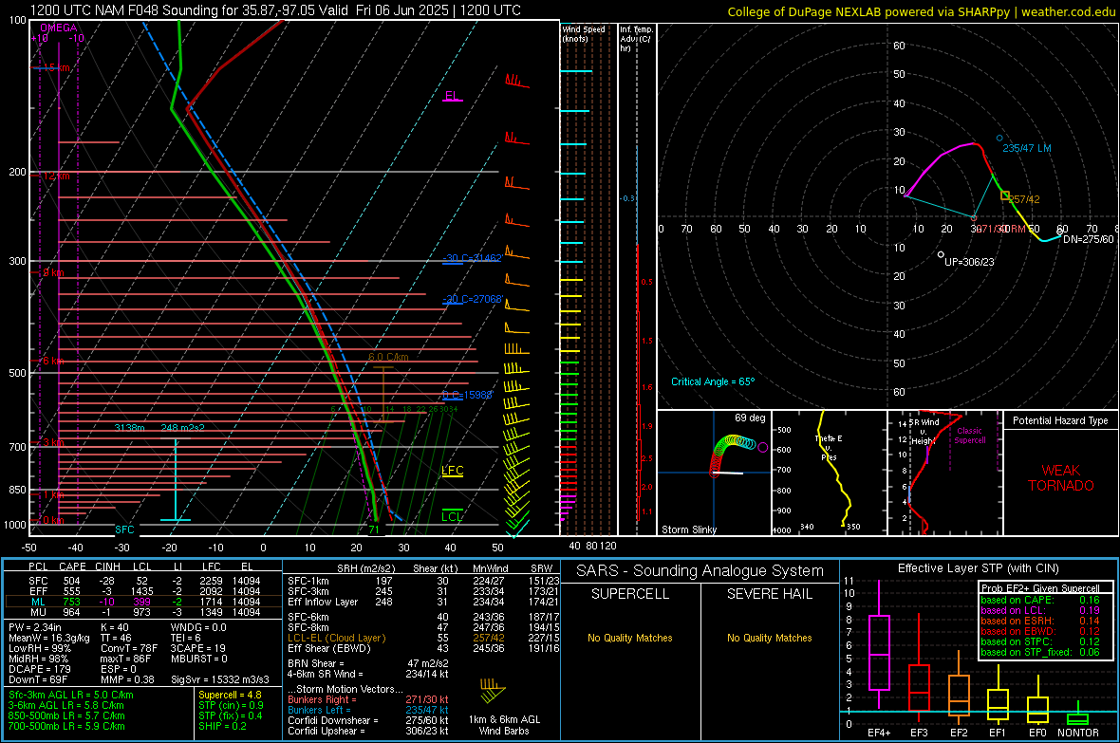The image size is (1120, 743).
Task: Click the yellow EF0 box plot
Action: pos(1037,701)
